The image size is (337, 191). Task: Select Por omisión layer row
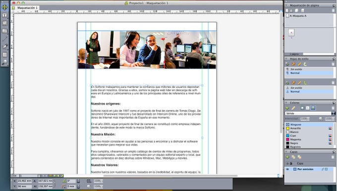point(309,169)
